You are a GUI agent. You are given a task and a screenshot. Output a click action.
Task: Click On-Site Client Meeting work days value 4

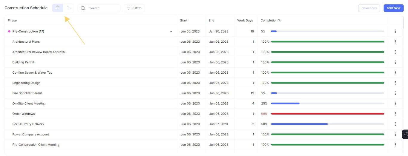pyautogui.click(x=253, y=104)
